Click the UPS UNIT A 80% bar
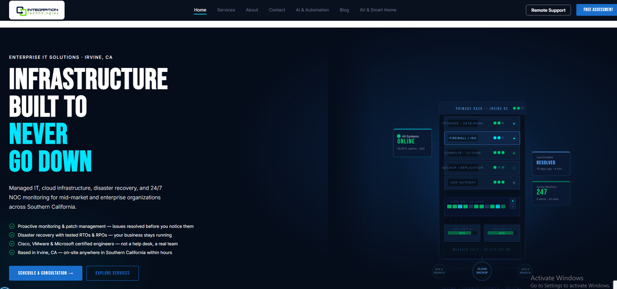The width and height of the screenshot is (617, 289). 462,233
